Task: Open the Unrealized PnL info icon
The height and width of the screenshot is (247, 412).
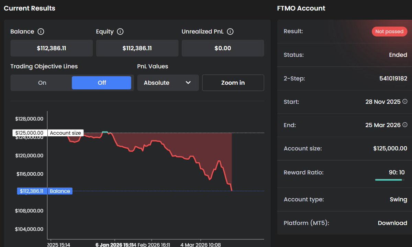Action: pyautogui.click(x=230, y=32)
